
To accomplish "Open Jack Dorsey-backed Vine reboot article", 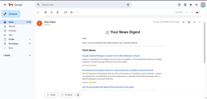I will point(108,87).
